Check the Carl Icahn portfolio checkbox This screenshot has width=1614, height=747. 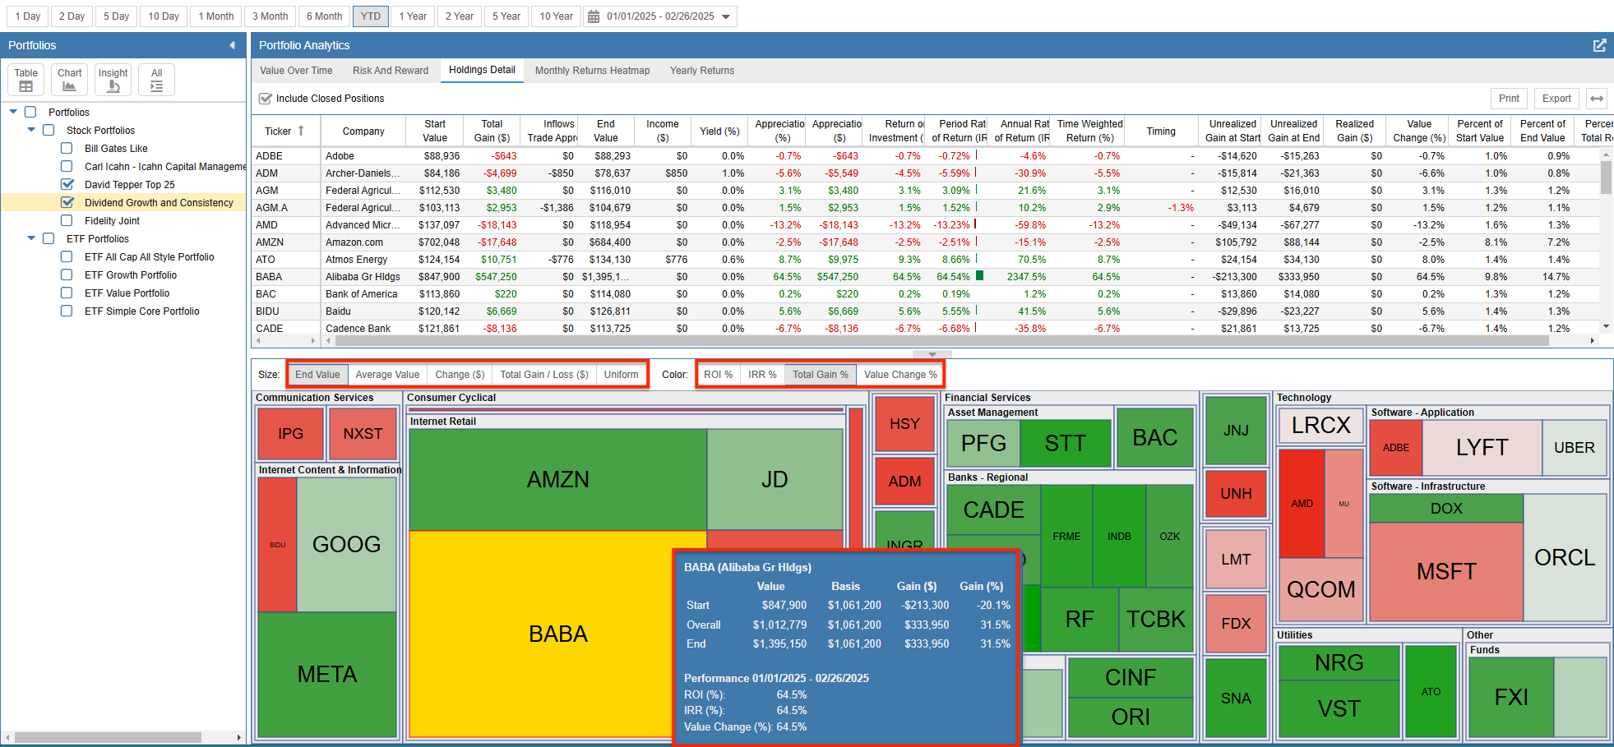click(67, 167)
